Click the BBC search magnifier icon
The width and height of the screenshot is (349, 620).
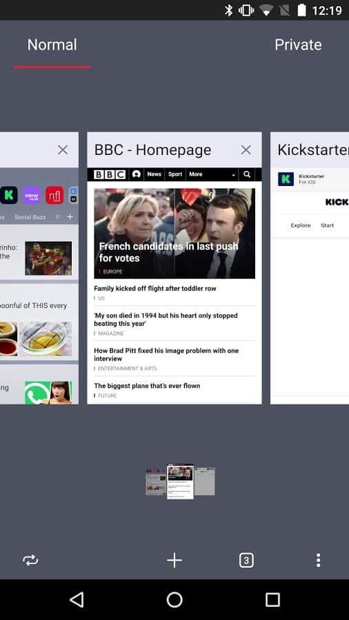click(x=247, y=174)
